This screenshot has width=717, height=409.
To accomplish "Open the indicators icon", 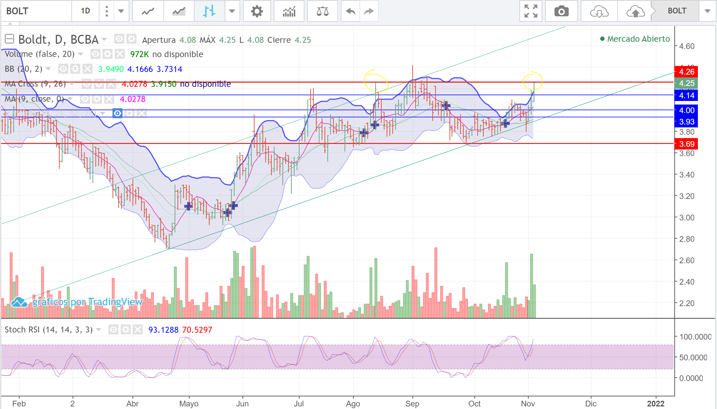I will (289, 11).
